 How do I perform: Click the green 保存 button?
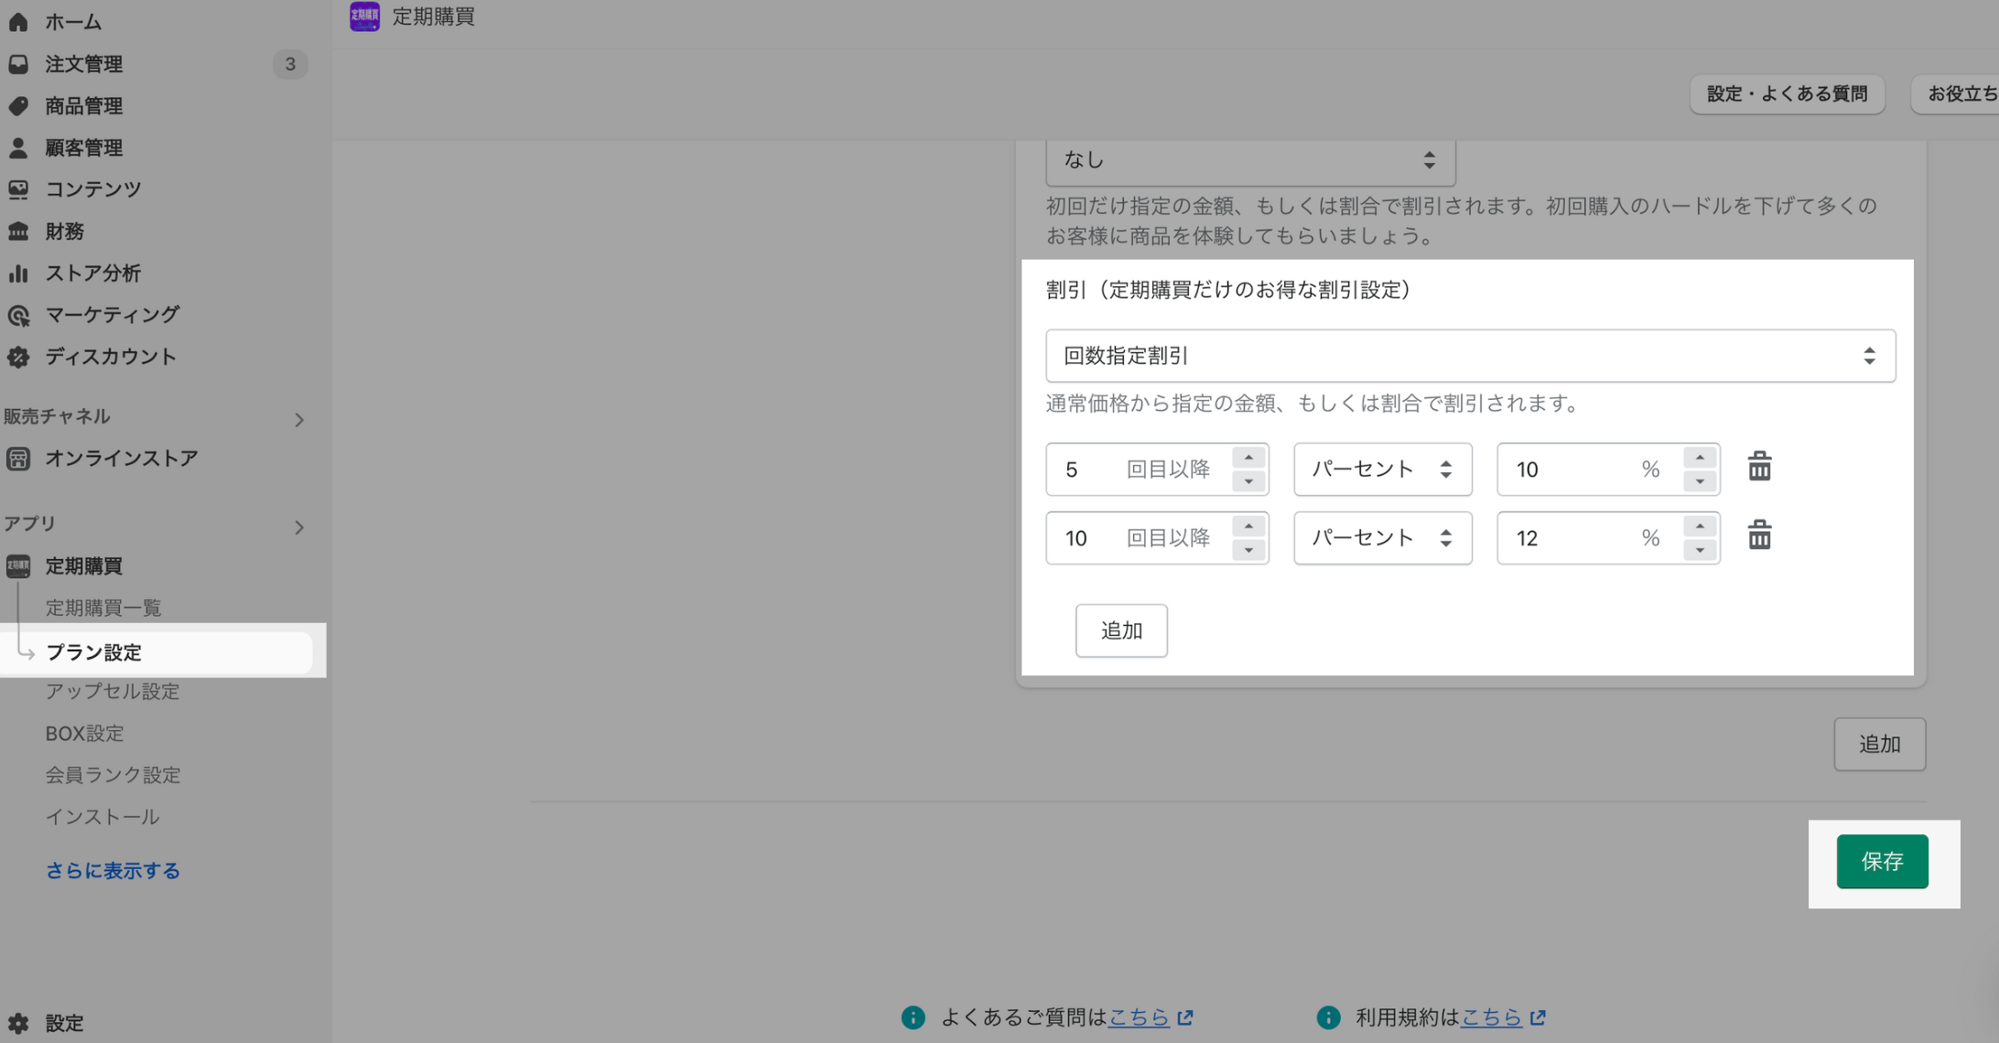[1882, 861]
